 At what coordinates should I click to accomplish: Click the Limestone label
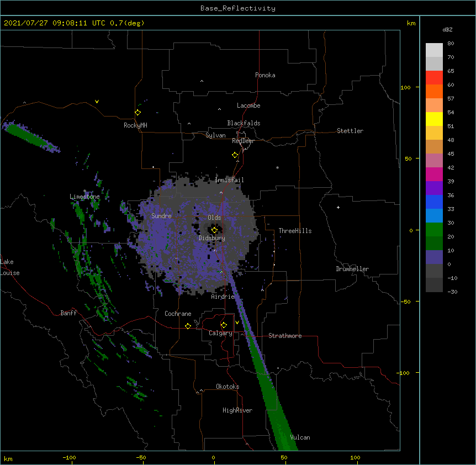point(84,197)
